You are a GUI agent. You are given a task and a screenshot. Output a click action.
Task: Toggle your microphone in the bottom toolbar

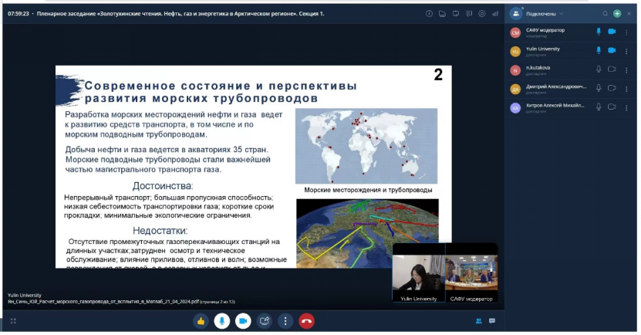point(222,320)
